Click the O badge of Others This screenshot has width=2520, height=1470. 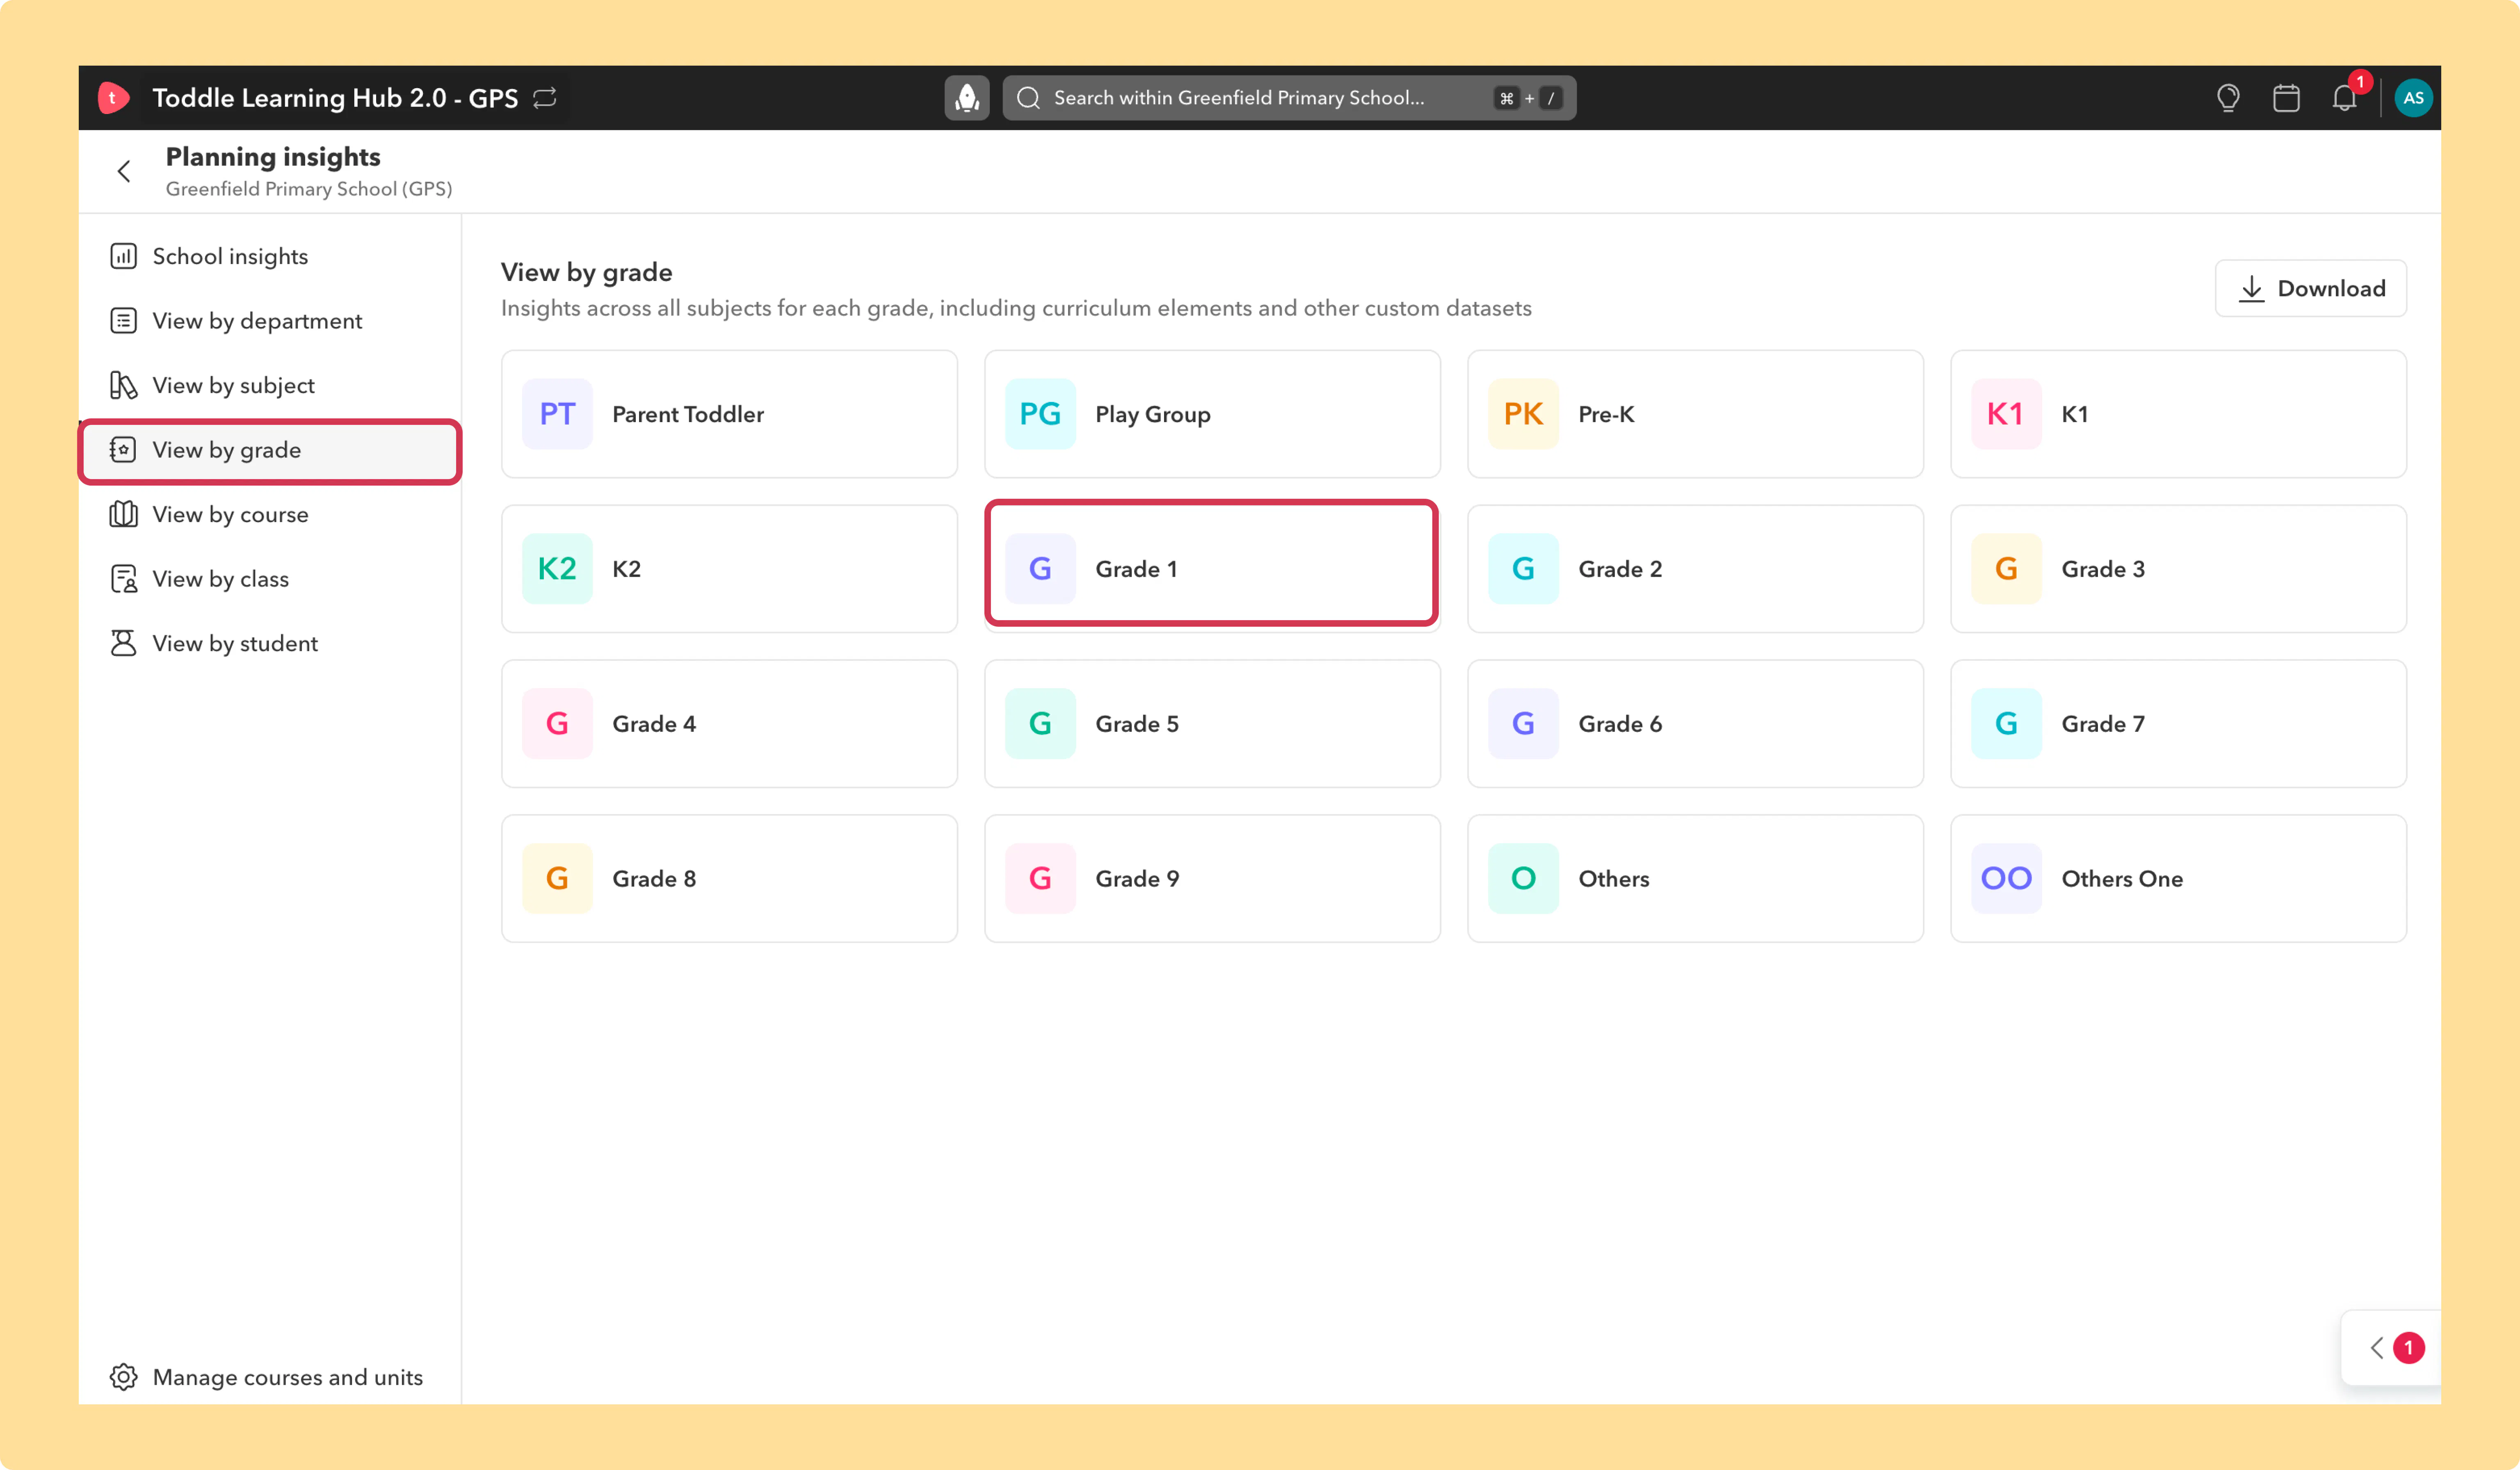[x=1523, y=878]
